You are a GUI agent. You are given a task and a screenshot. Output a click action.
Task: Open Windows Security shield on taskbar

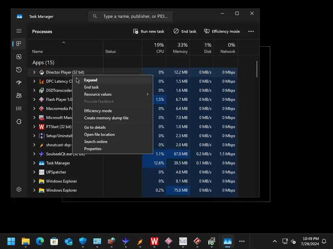point(83,241)
